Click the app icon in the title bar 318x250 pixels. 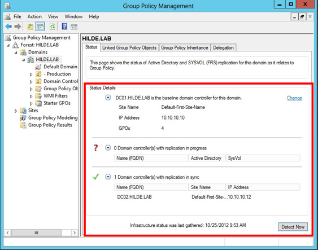tap(7, 6)
